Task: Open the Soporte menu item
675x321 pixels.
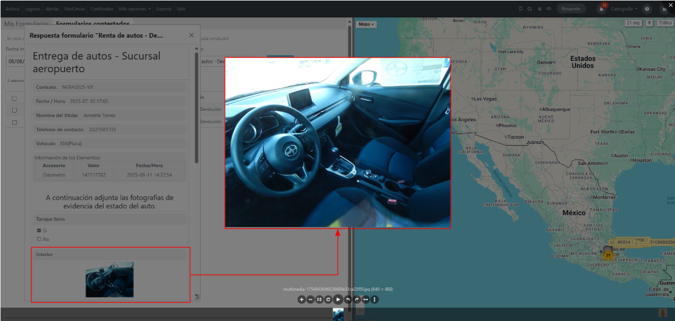Action: (x=163, y=9)
